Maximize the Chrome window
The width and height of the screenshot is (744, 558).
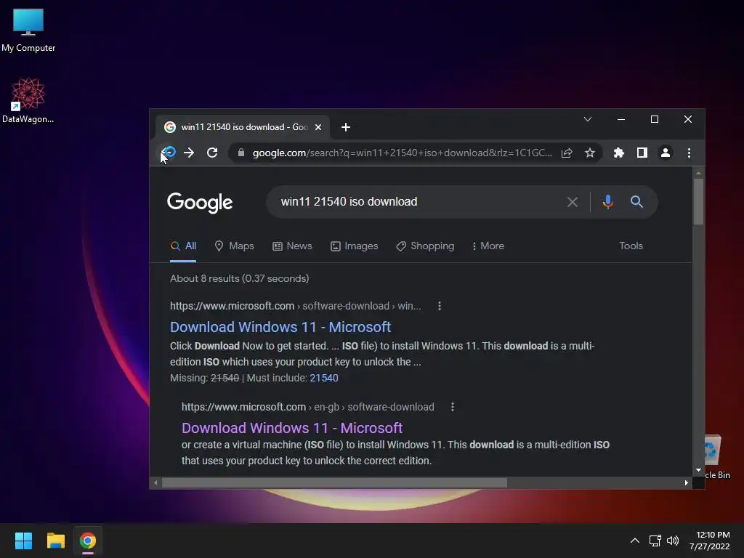pos(655,119)
